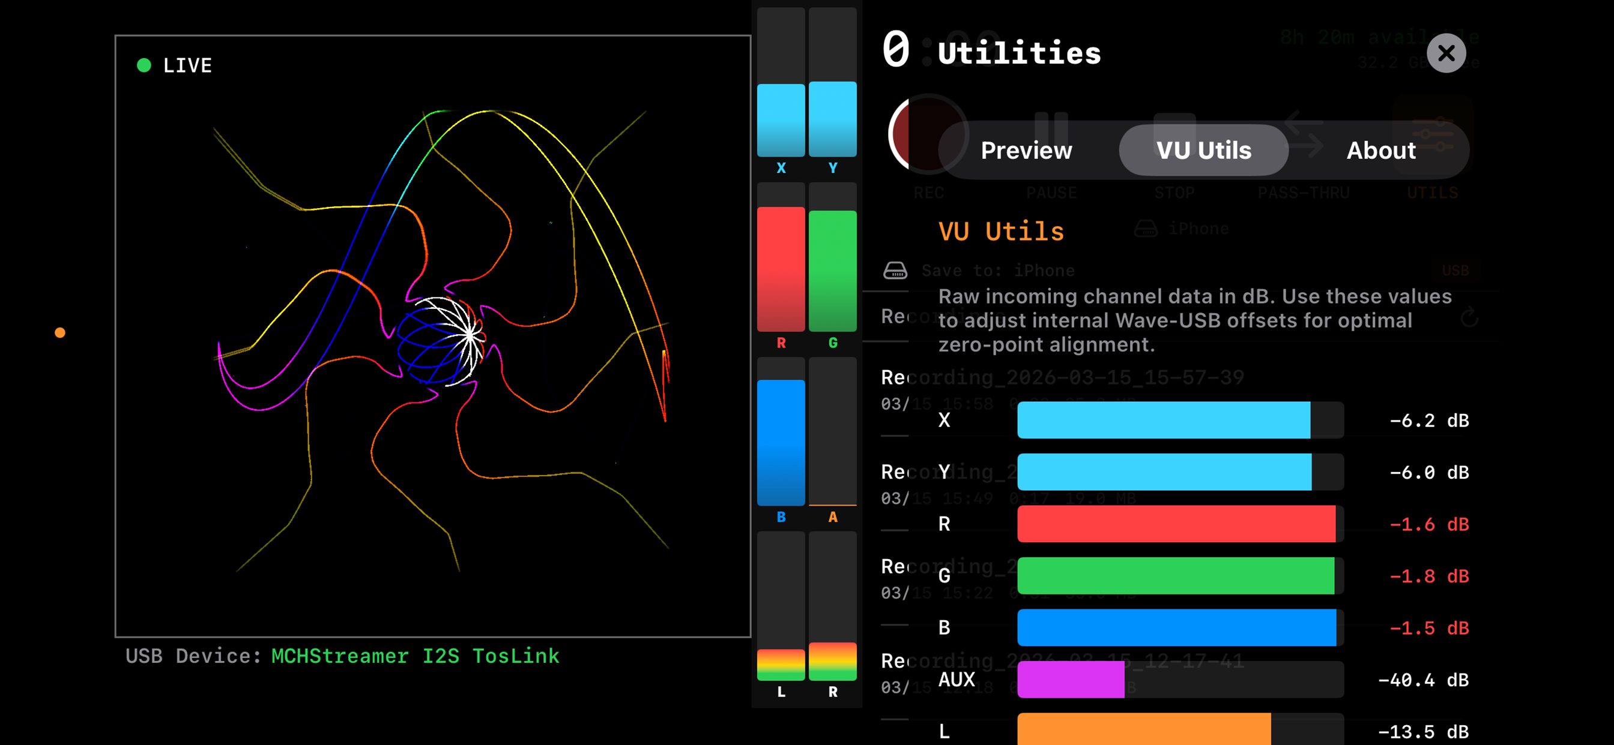Click the "MCHStreamer I2S TosLink" device name
Image resolution: width=1614 pixels, height=745 pixels.
[x=416, y=656]
